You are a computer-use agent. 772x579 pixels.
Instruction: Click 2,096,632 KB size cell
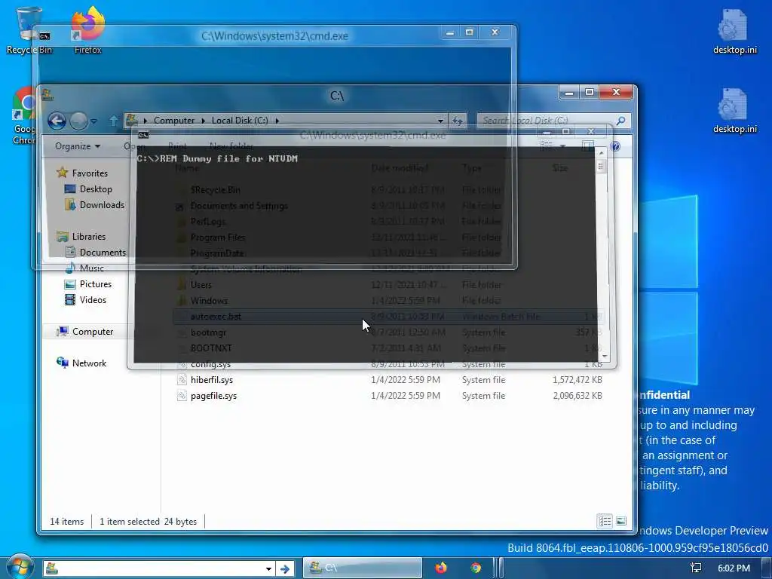click(577, 395)
